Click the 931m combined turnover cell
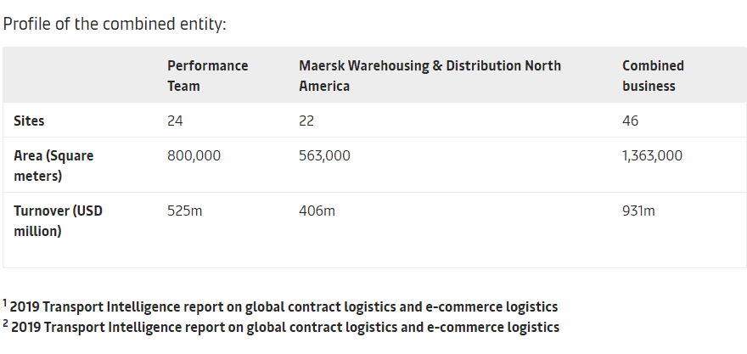Screen dimensions: 747x354 tap(638, 211)
